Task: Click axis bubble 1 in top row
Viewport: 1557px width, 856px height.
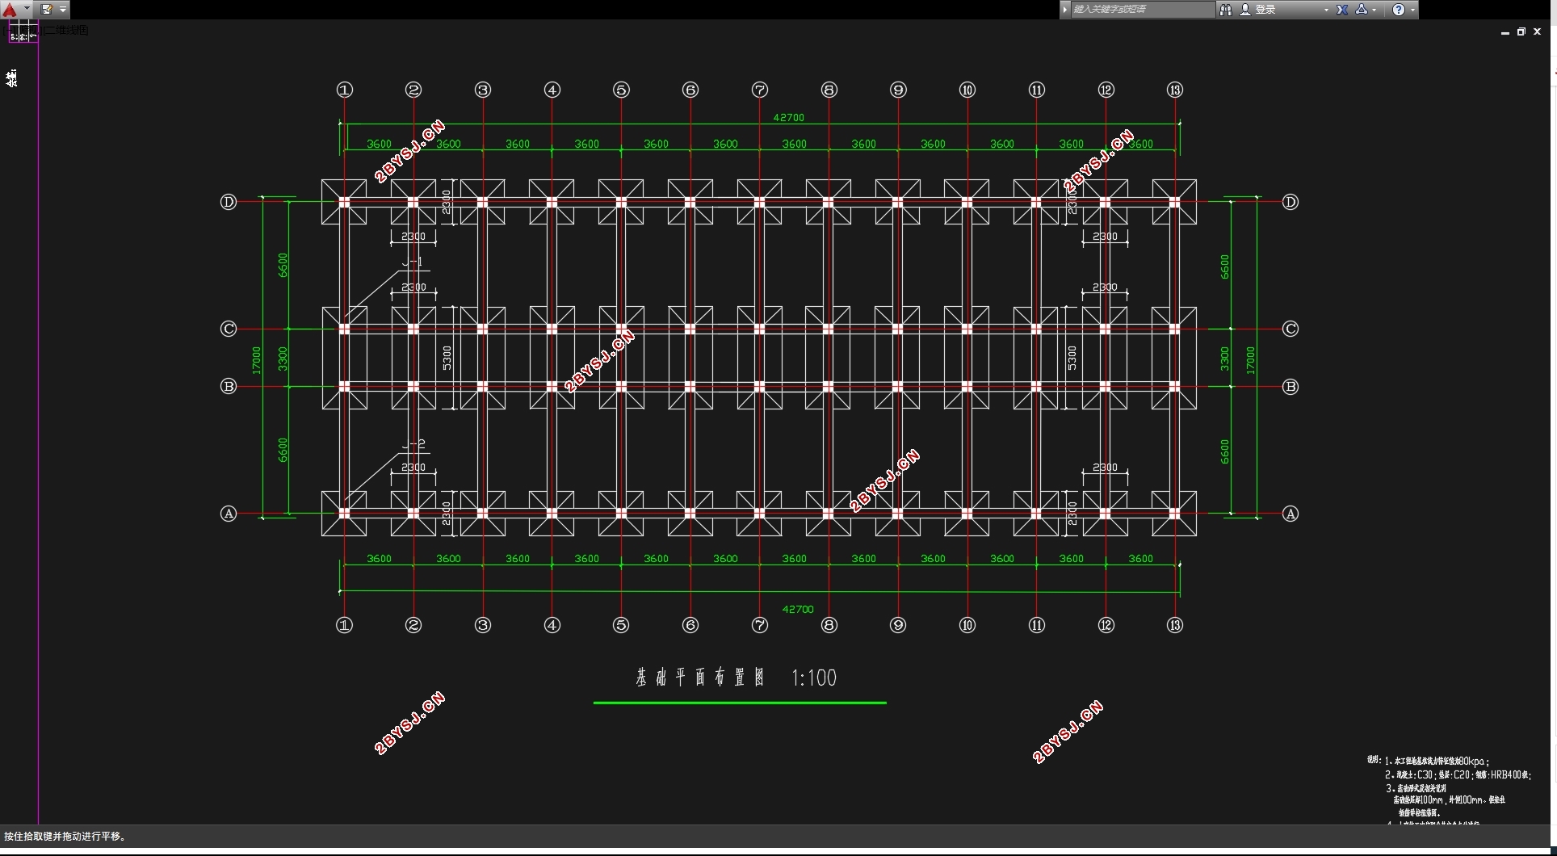Action: click(x=345, y=90)
